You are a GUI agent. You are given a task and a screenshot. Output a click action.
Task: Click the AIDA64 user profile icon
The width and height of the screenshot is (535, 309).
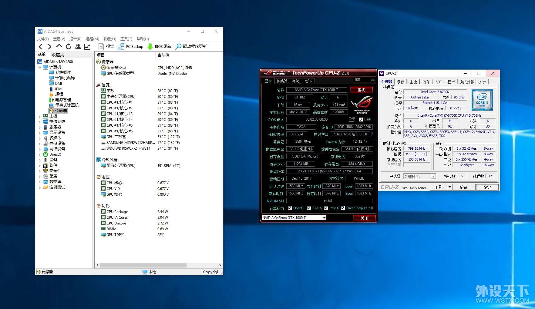click(x=78, y=46)
